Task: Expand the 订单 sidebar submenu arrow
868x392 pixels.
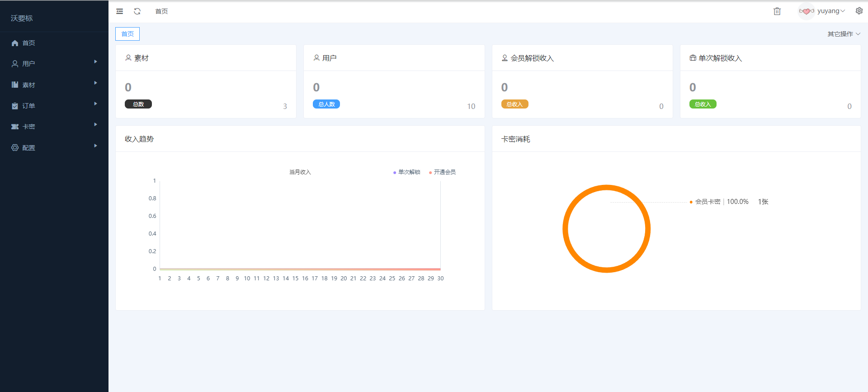Action: pyautogui.click(x=95, y=104)
